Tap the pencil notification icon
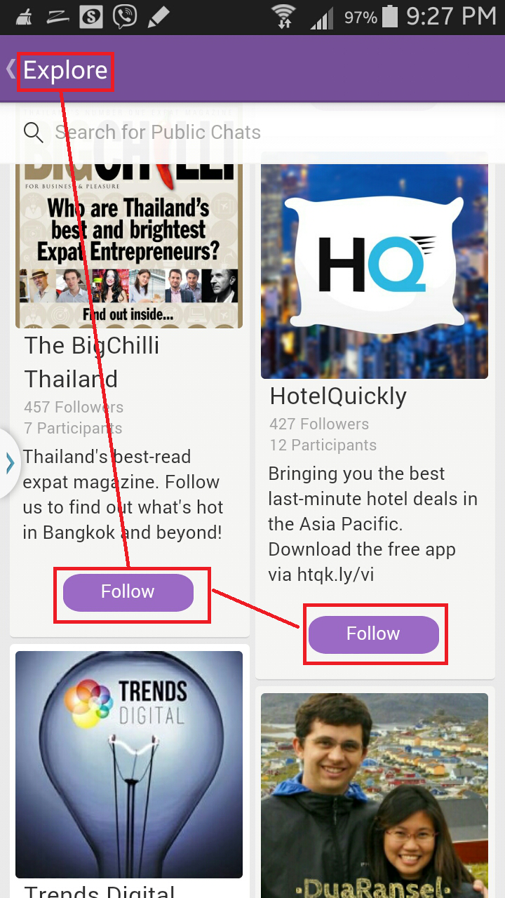Image resolution: width=505 pixels, height=898 pixels. (x=159, y=16)
